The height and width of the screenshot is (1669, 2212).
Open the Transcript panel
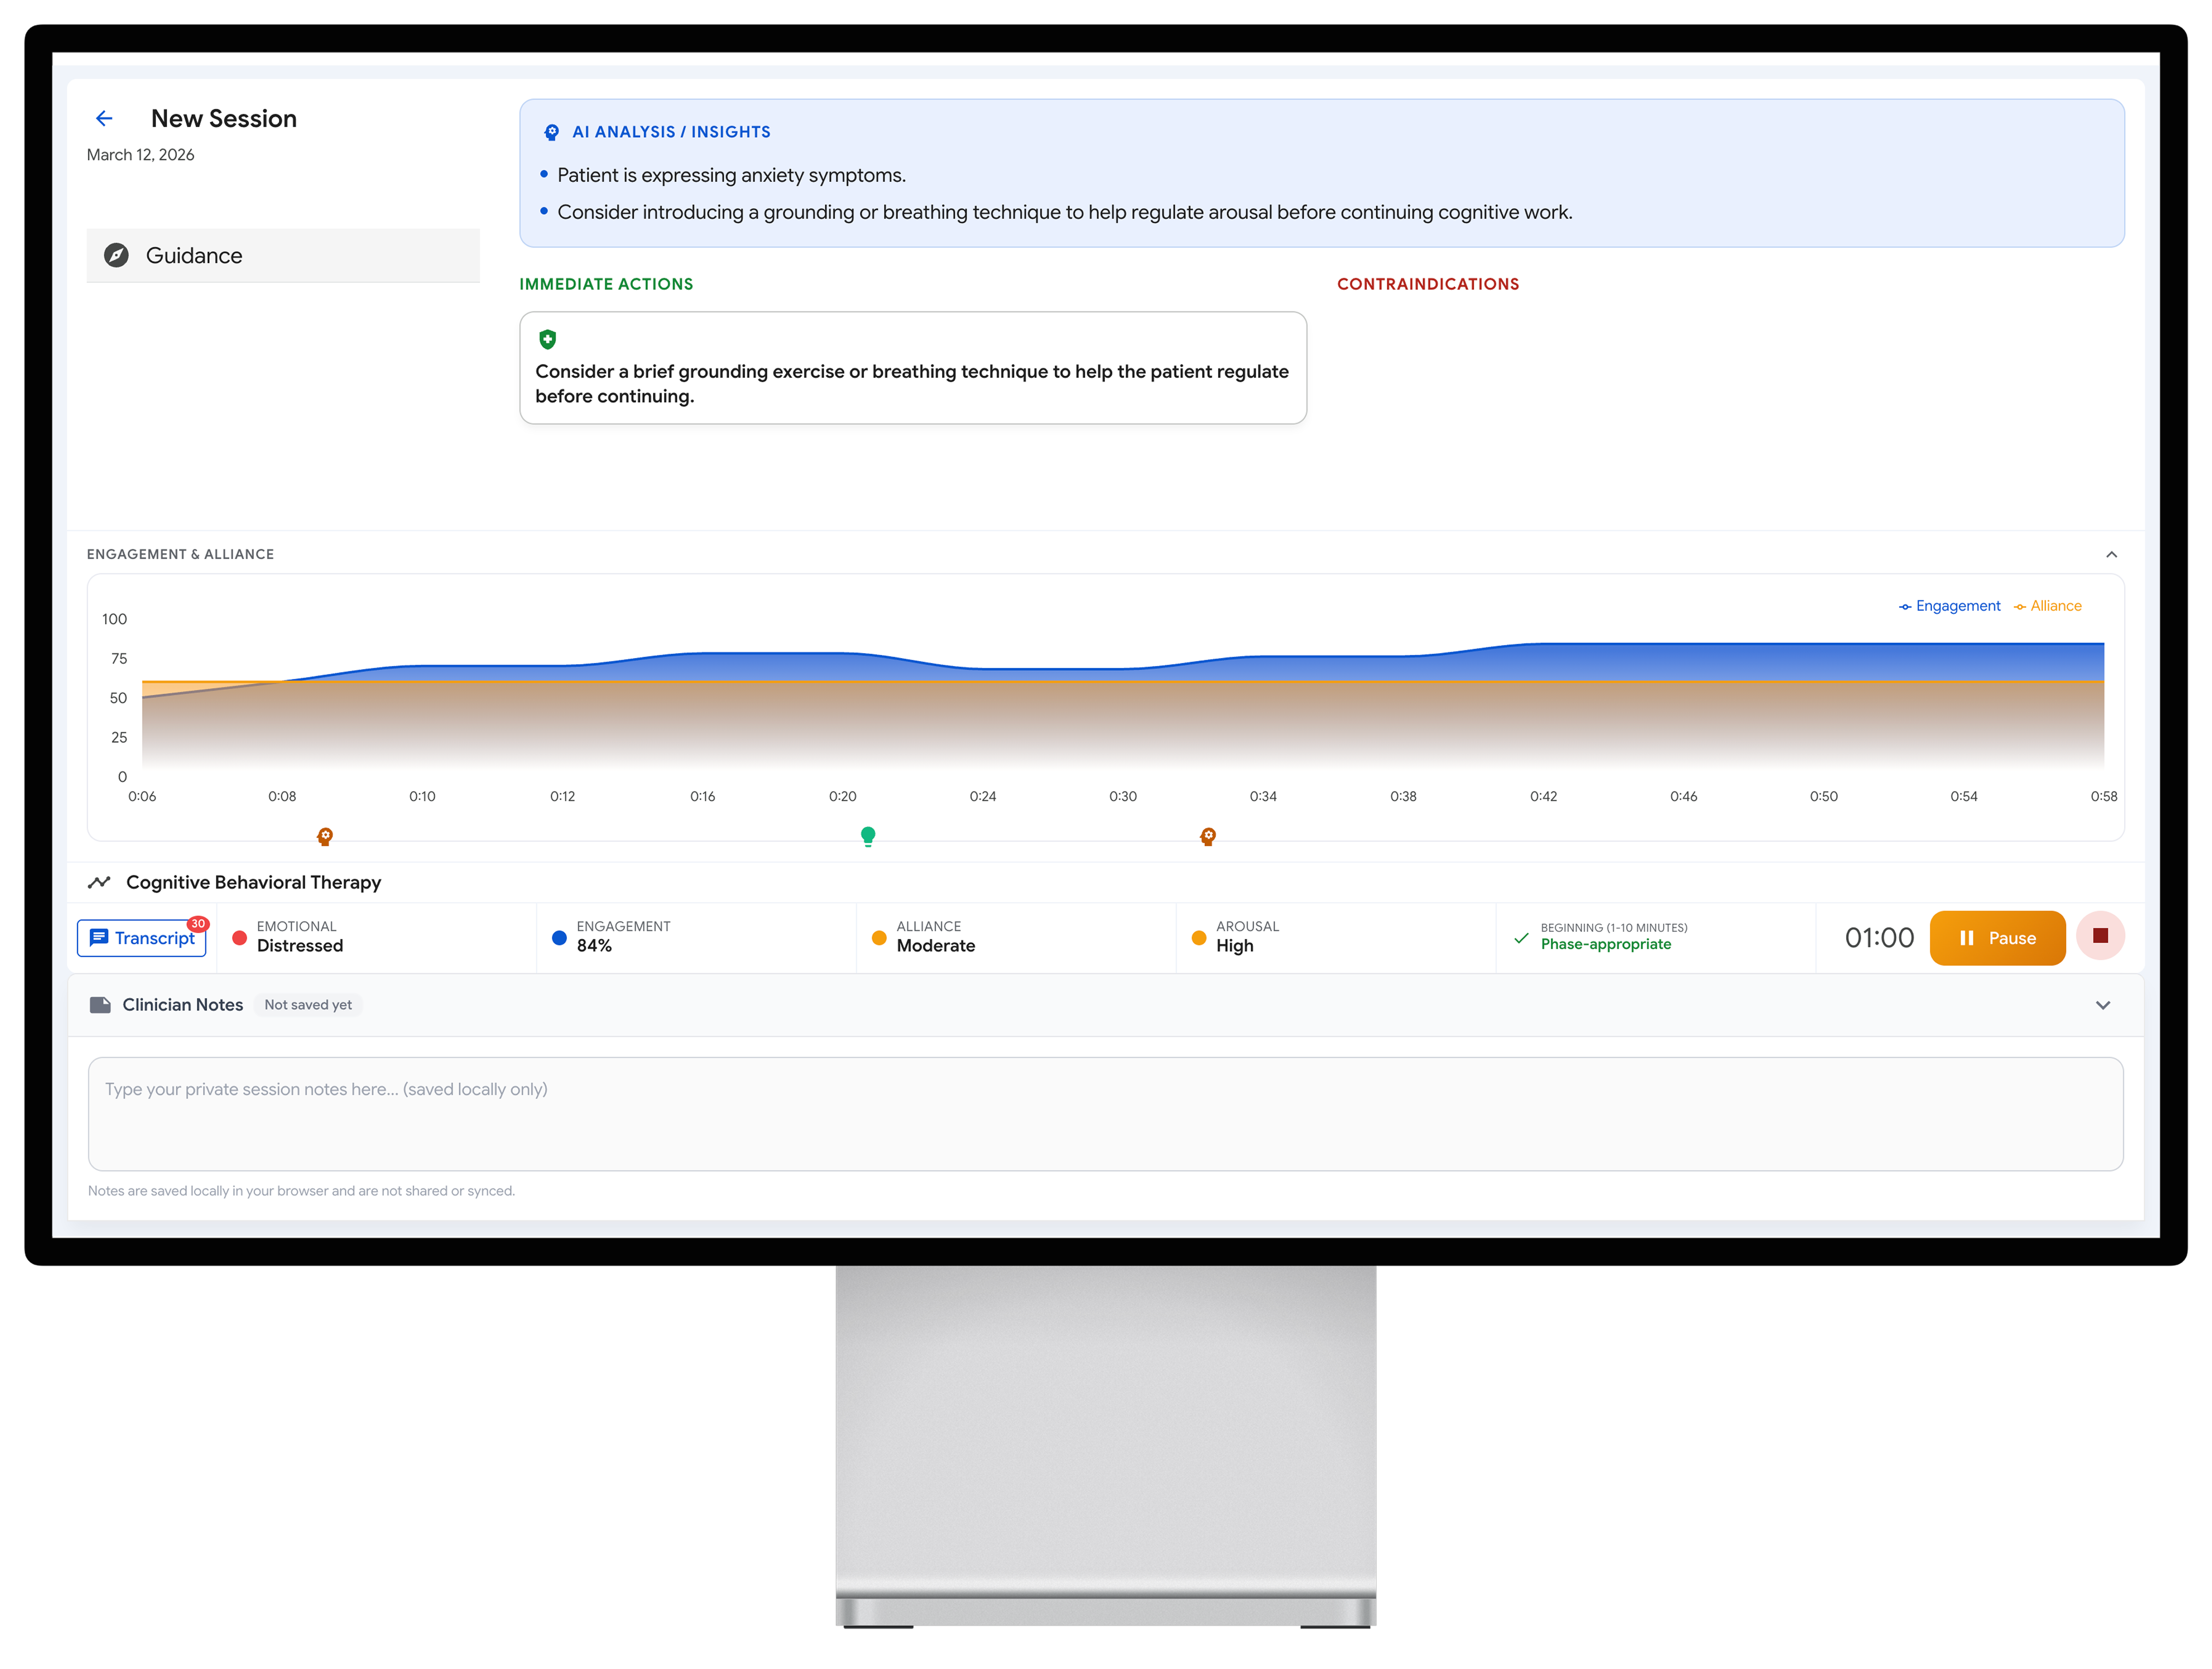coord(142,938)
